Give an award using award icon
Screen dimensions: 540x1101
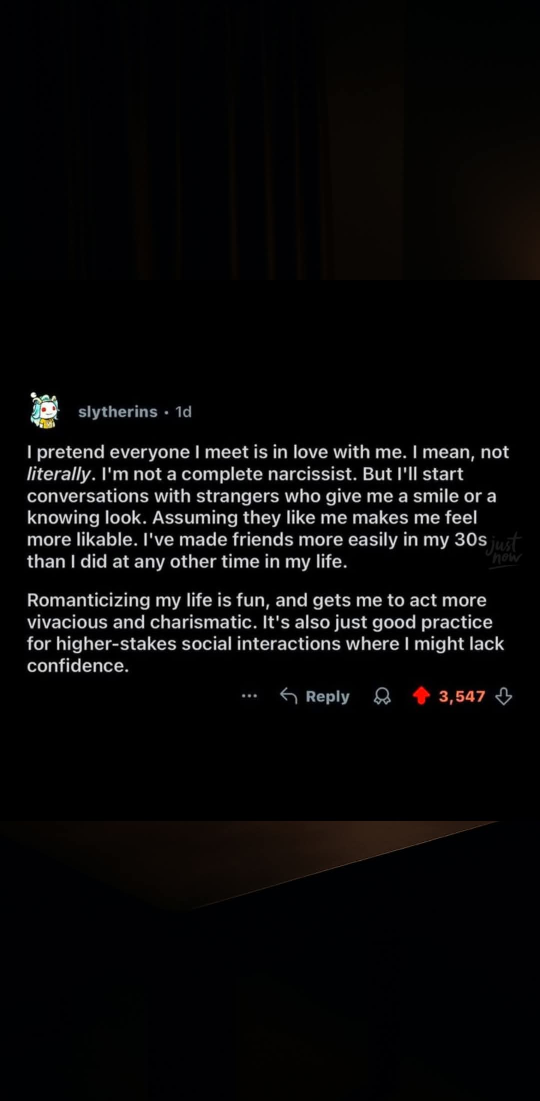pos(382,696)
